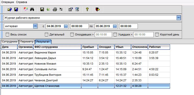Click the green house-shaped toolbar icon
Image resolution: width=194 pixels, height=95 pixels.
point(48,9)
